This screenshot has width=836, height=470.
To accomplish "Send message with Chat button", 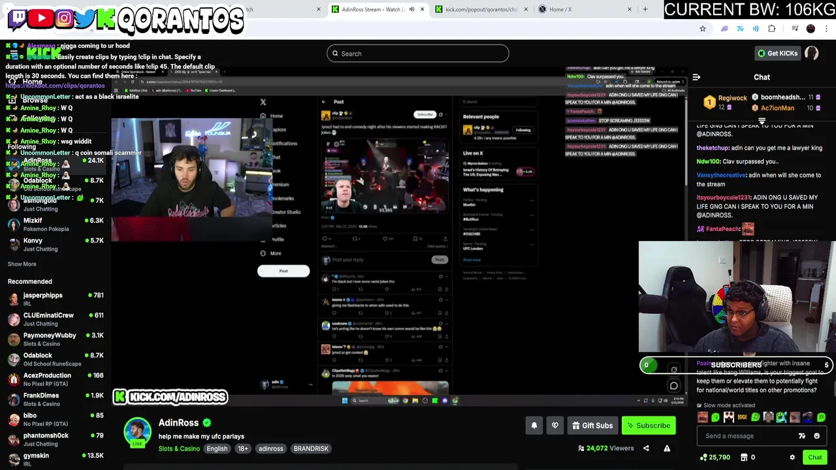I will coord(814,458).
